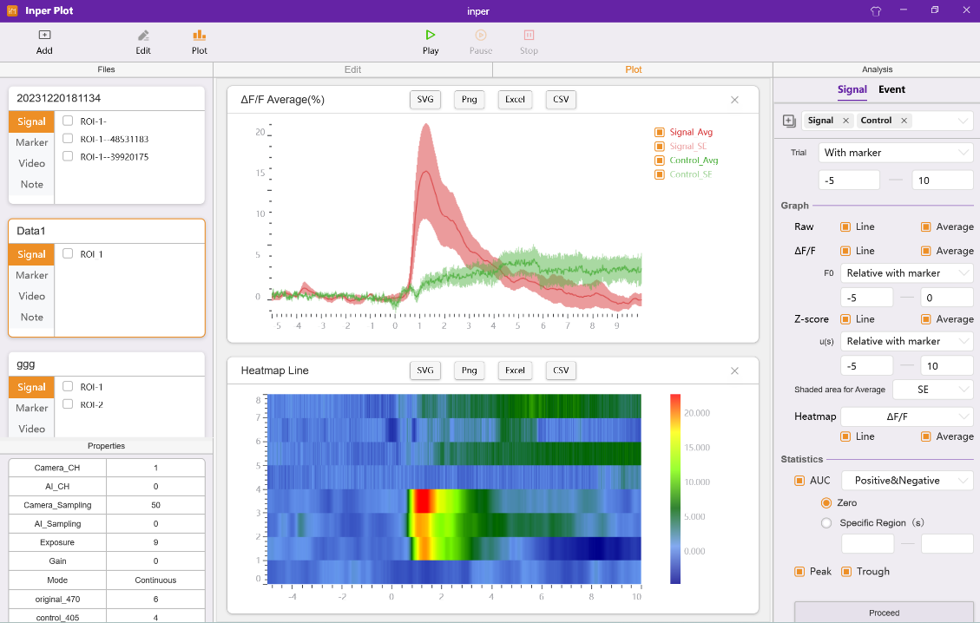Open Heatmap ΔF/F dropdown
Viewport: 980px width, 623px height.
(x=907, y=416)
